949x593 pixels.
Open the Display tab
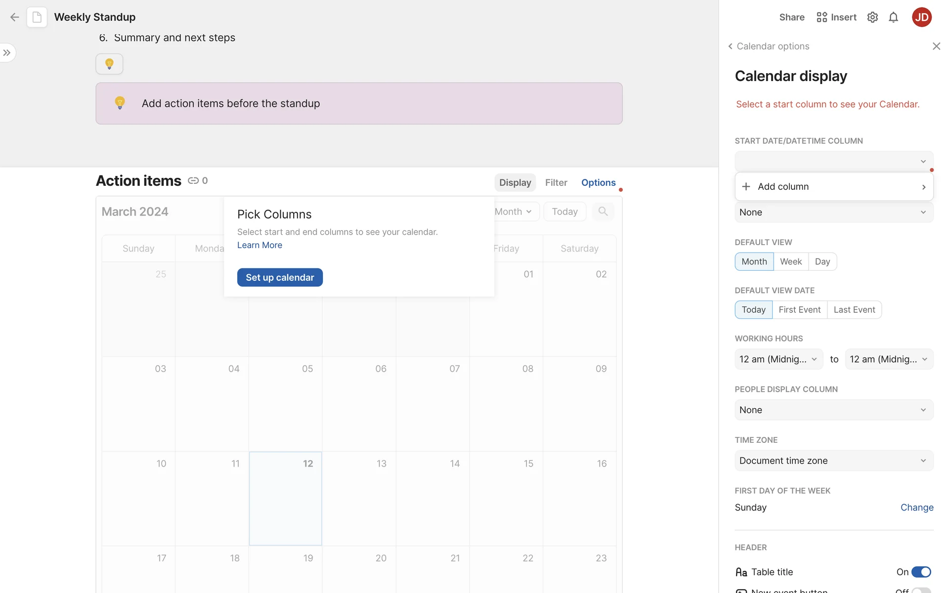[515, 183]
